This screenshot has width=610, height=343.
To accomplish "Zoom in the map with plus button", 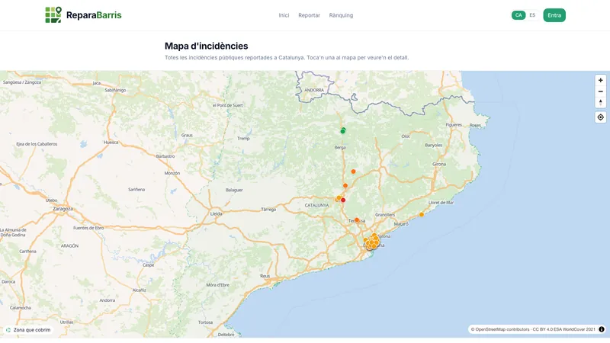I will click(x=601, y=80).
